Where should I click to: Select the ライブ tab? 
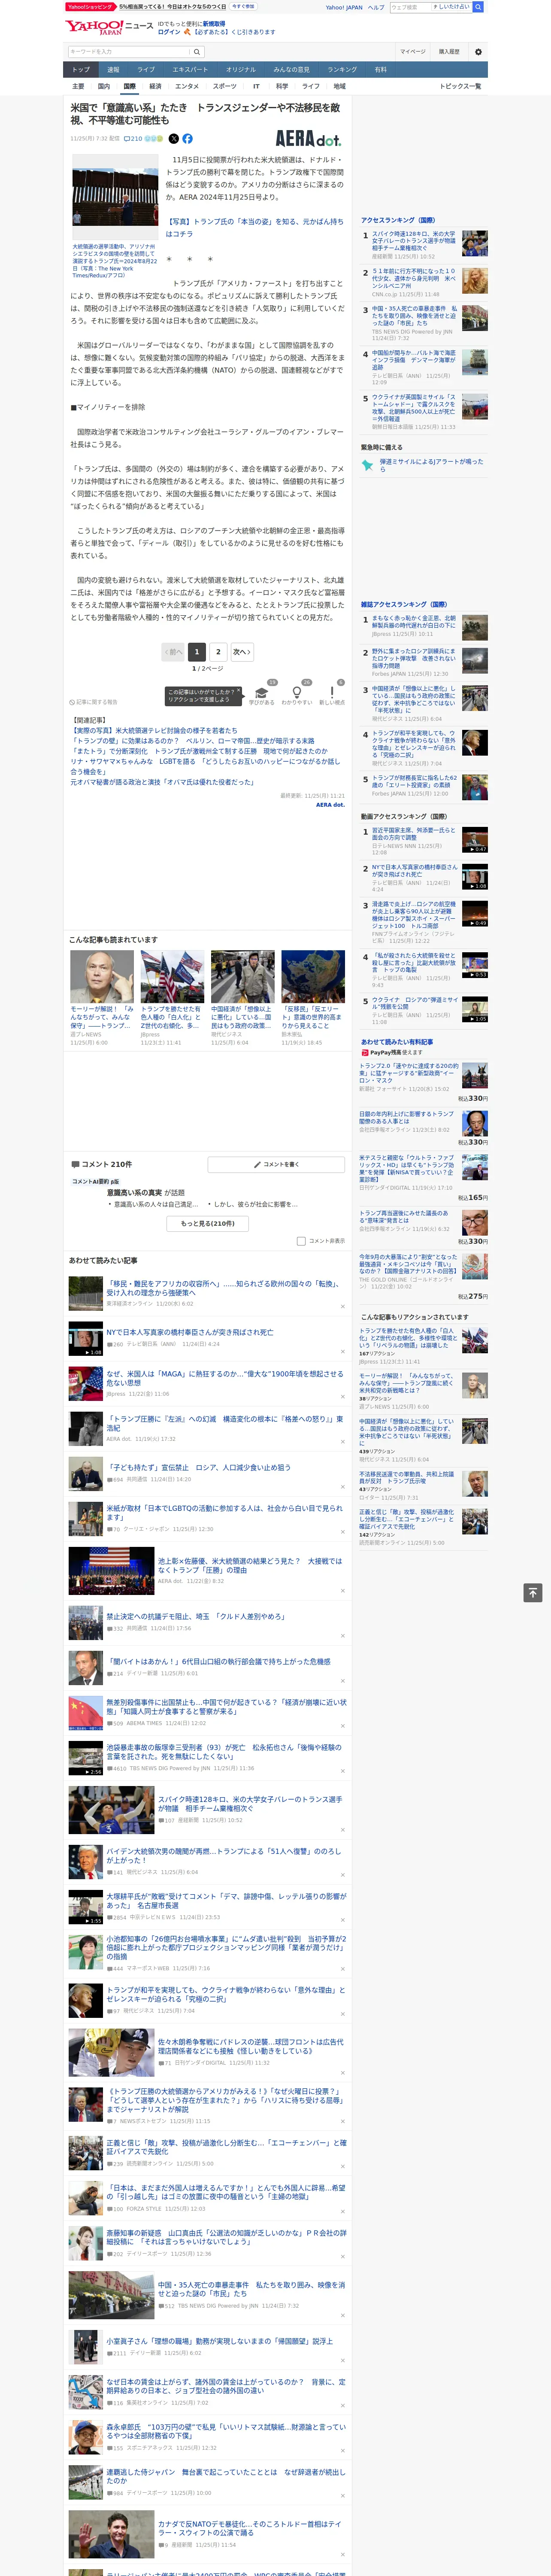click(x=146, y=69)
